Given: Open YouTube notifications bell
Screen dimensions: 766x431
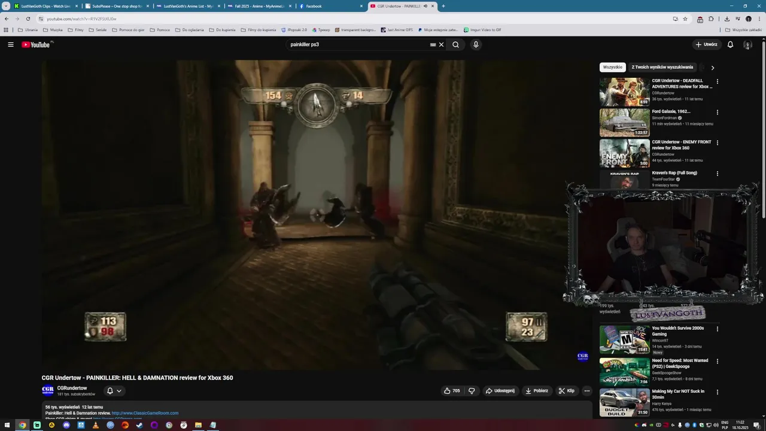Looking at the screenshot, I should [x=730, y=44].
